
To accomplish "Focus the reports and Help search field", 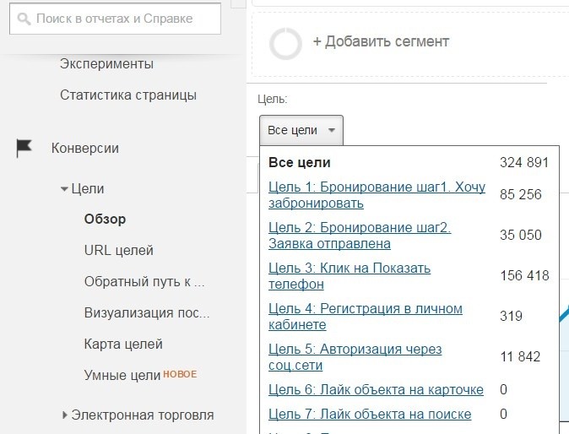I will coord(115,19).
